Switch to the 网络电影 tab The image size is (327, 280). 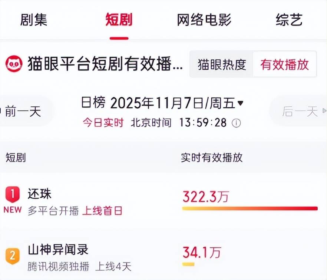pyautogui.click(x=204, y=20)
